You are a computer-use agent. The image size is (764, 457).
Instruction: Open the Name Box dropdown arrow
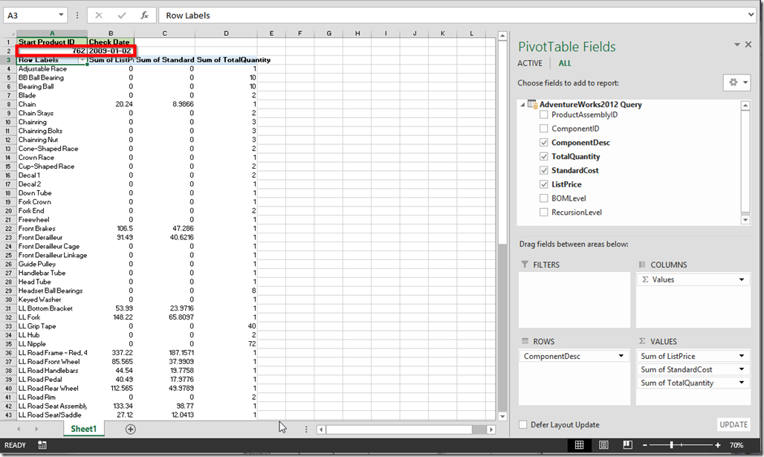click(x=61, y=15)
